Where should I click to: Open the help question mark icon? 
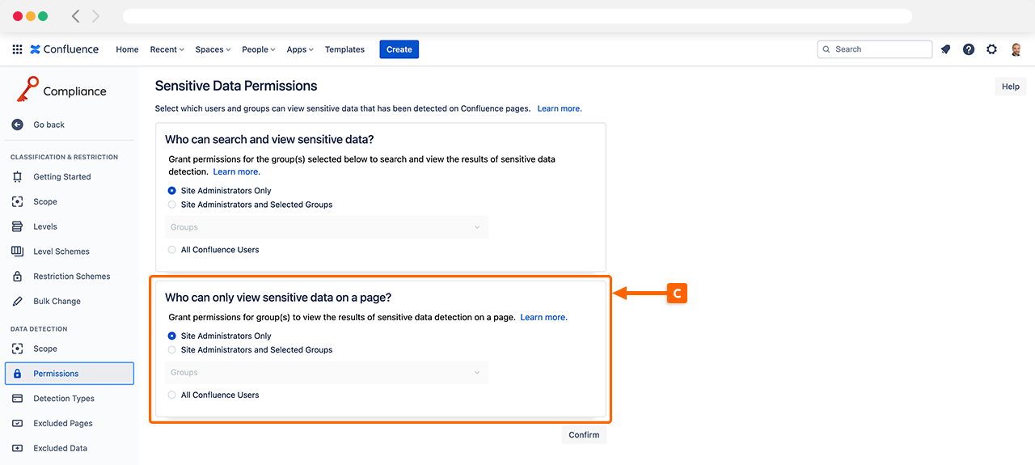[x=969, y=49]
